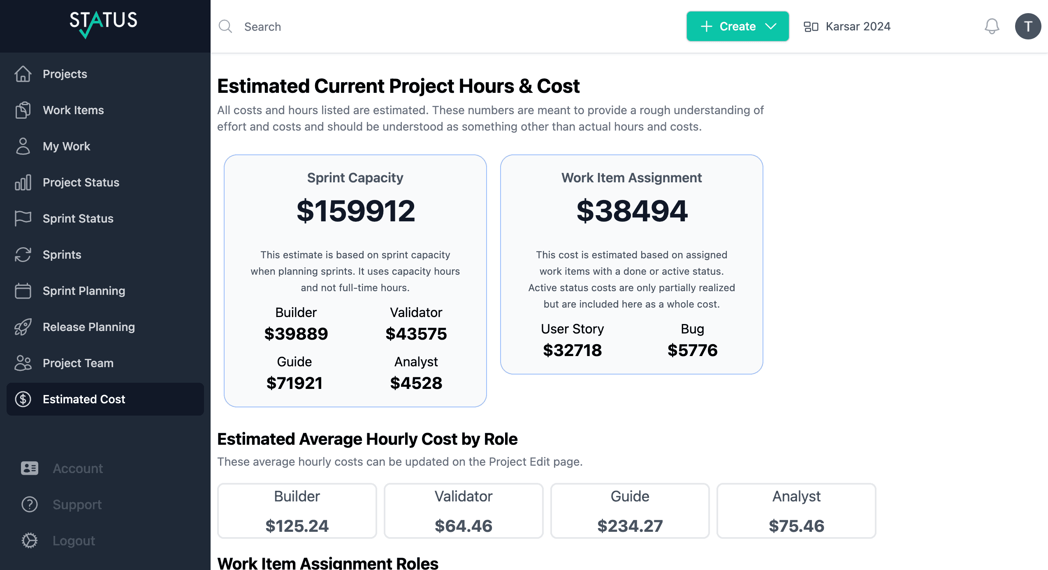The image size is (1048, 570).
Task: Click the notification bell icon
Action: pos(992,27)
